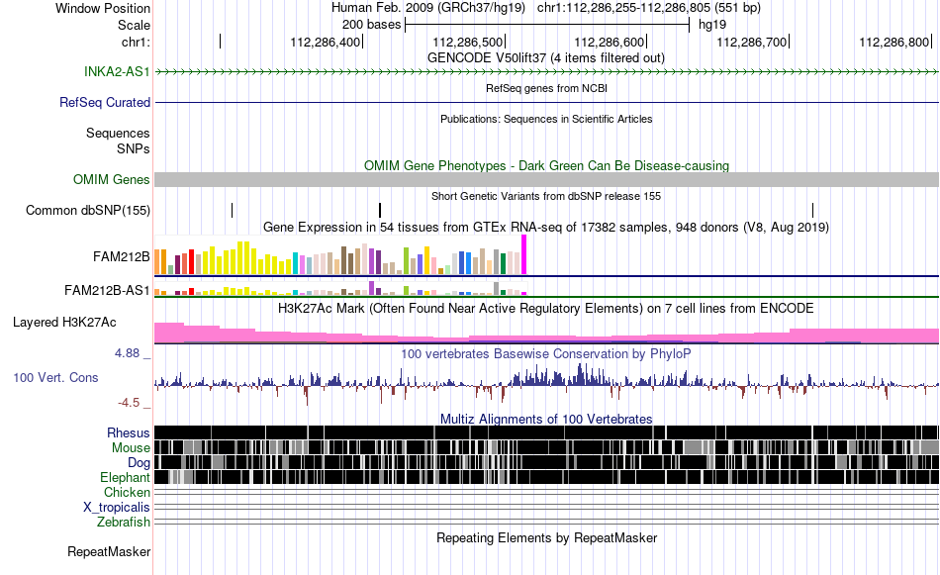Click the Rhesus alignment row label
This screenshot has height=575, width=940.
click(129, 432)
